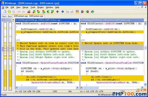Click the grey missing-lines block in right pane
This screenshot has width=148, height=97.
click(x=112, y=47)
